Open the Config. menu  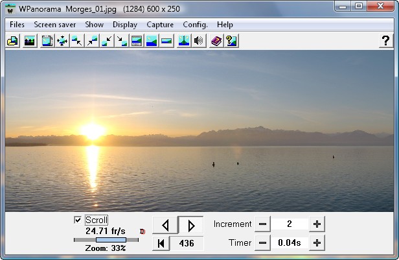point(195,25)
